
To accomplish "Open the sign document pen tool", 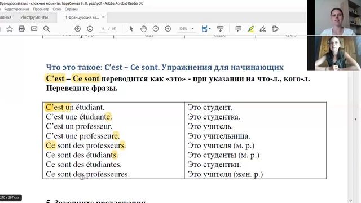I will point(263,29).
